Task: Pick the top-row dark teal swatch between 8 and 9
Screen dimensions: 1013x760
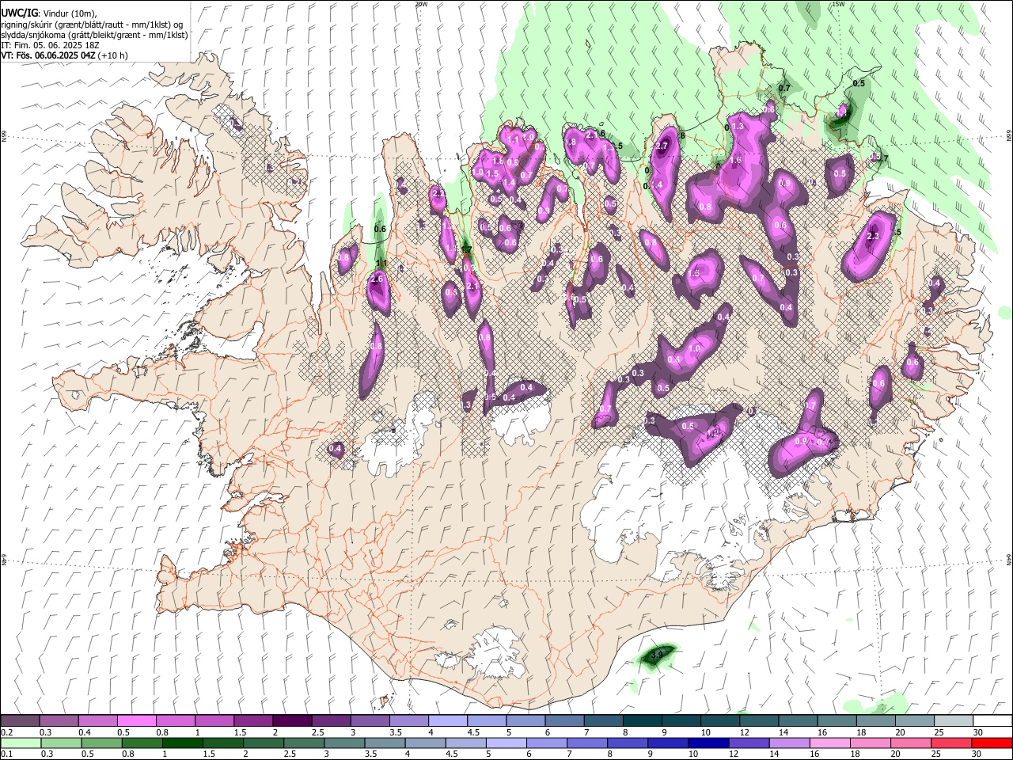Action: [x=642, y=721]
